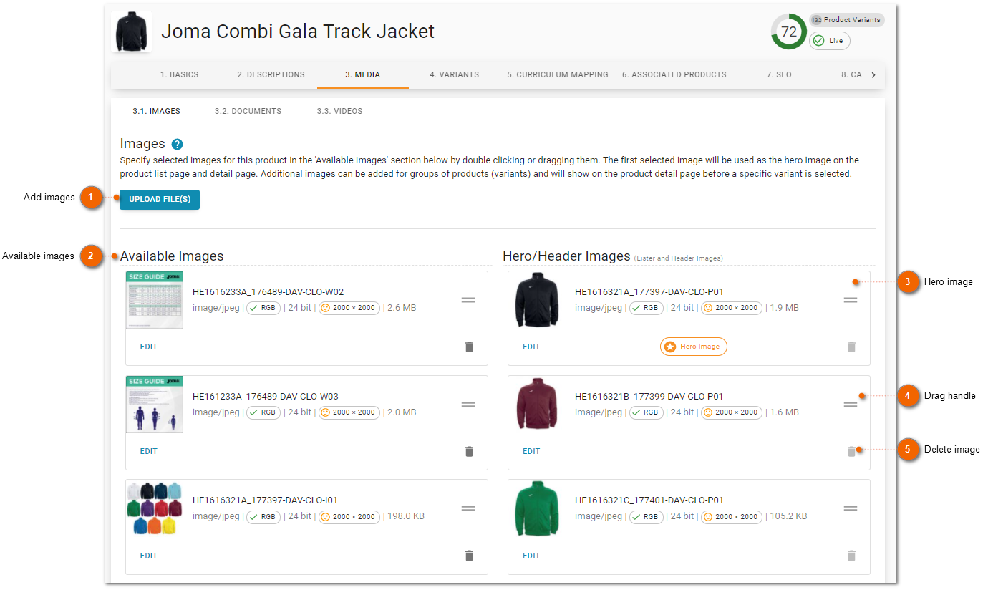Select the W03 size guide body thumbnail
This screenshot has height=590, width=983.
pos(155,405)
